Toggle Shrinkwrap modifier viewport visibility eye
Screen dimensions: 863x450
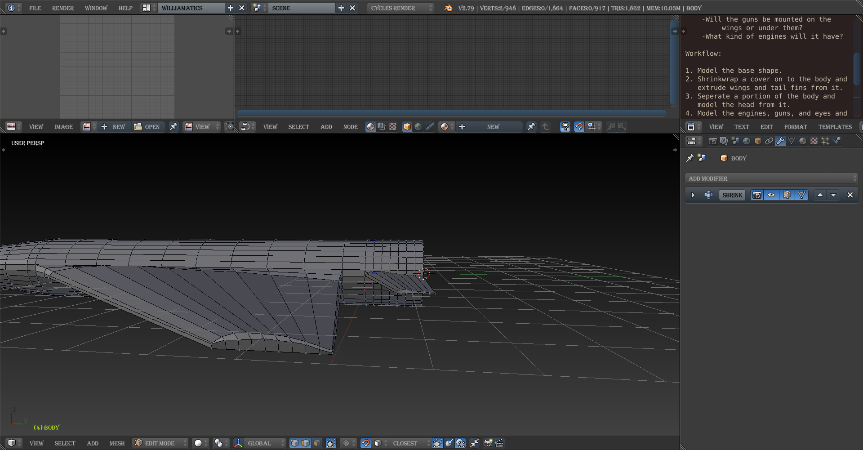coord(771,195)
